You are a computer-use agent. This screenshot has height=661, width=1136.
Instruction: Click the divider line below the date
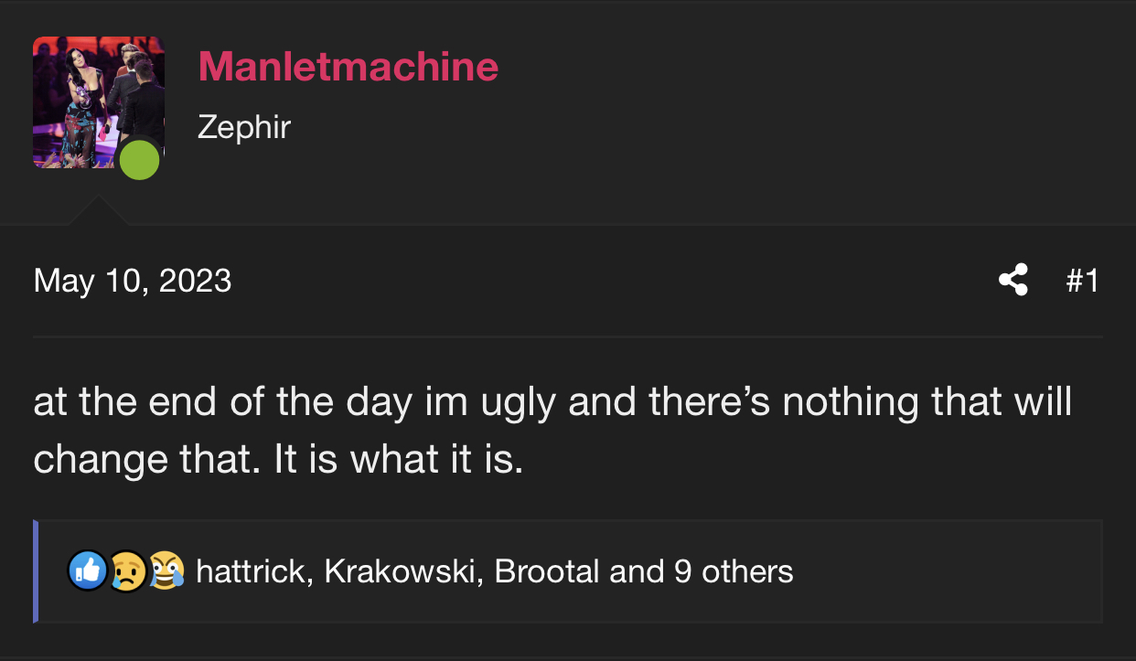click(568, 336)
